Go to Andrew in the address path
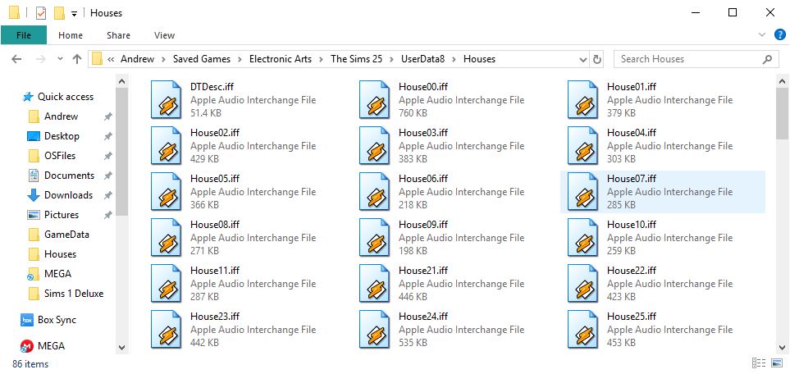The image size is (790, 374). (x=137, y=59)
